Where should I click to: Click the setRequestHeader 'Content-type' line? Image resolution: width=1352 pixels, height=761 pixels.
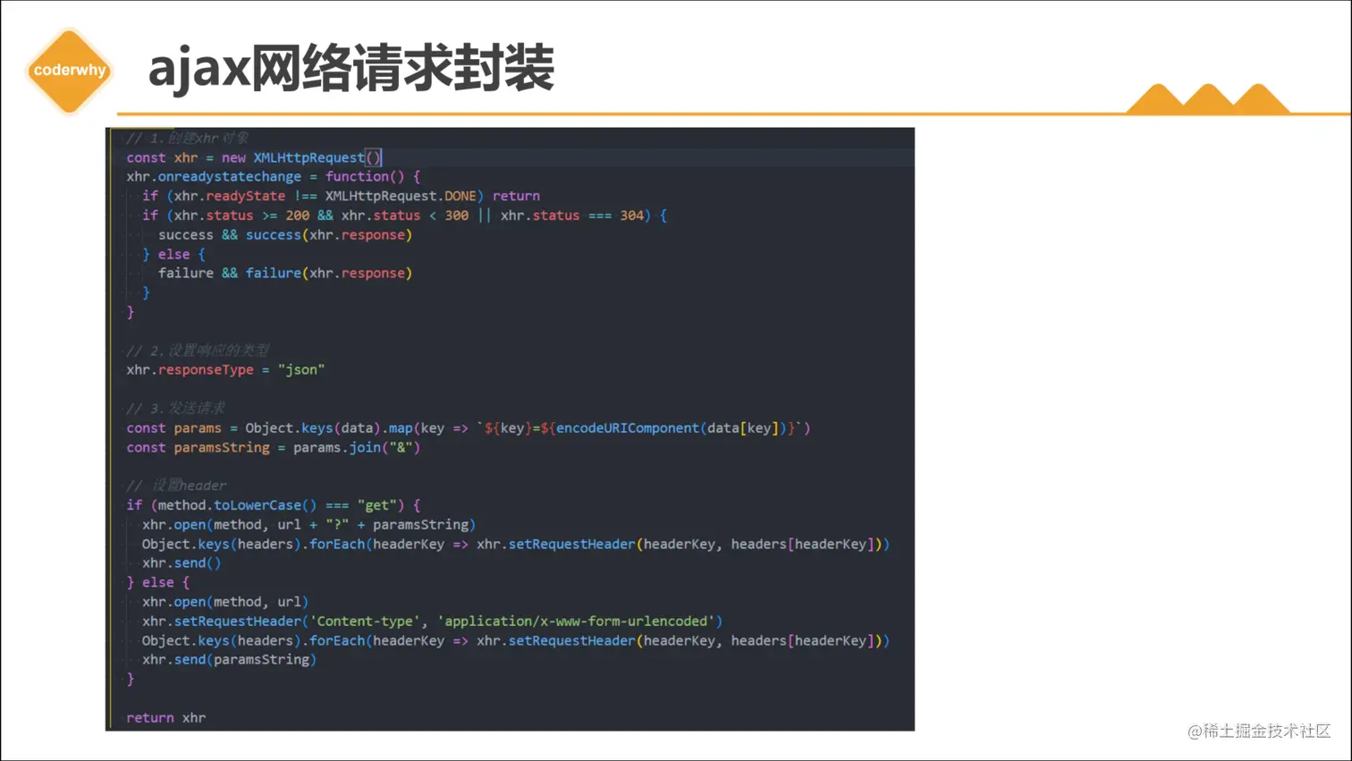pos(432,621)
